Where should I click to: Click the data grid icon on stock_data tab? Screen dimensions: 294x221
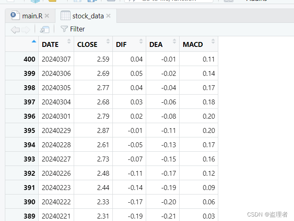point(66,15)
